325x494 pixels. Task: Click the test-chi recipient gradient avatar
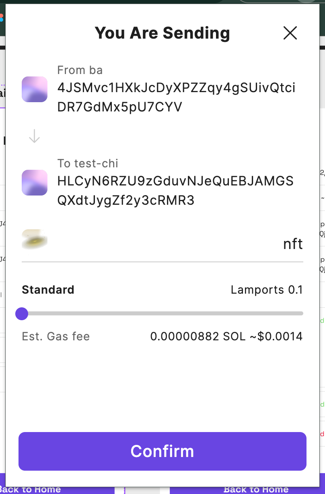tap(35, 183)
